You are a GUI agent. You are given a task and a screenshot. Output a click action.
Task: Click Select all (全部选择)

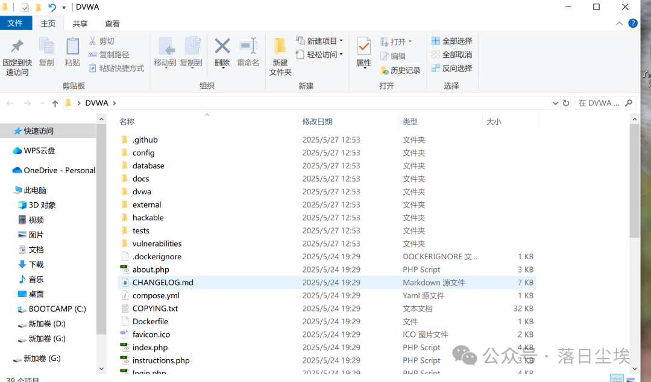point(451,41)
